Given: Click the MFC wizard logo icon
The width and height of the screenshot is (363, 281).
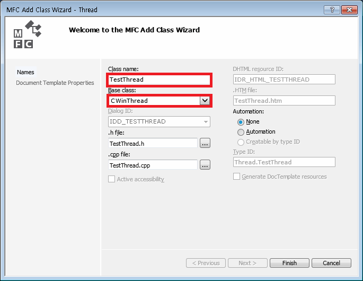Looking at the screenshot, I should pyautogui.click(x=28, y=34).
